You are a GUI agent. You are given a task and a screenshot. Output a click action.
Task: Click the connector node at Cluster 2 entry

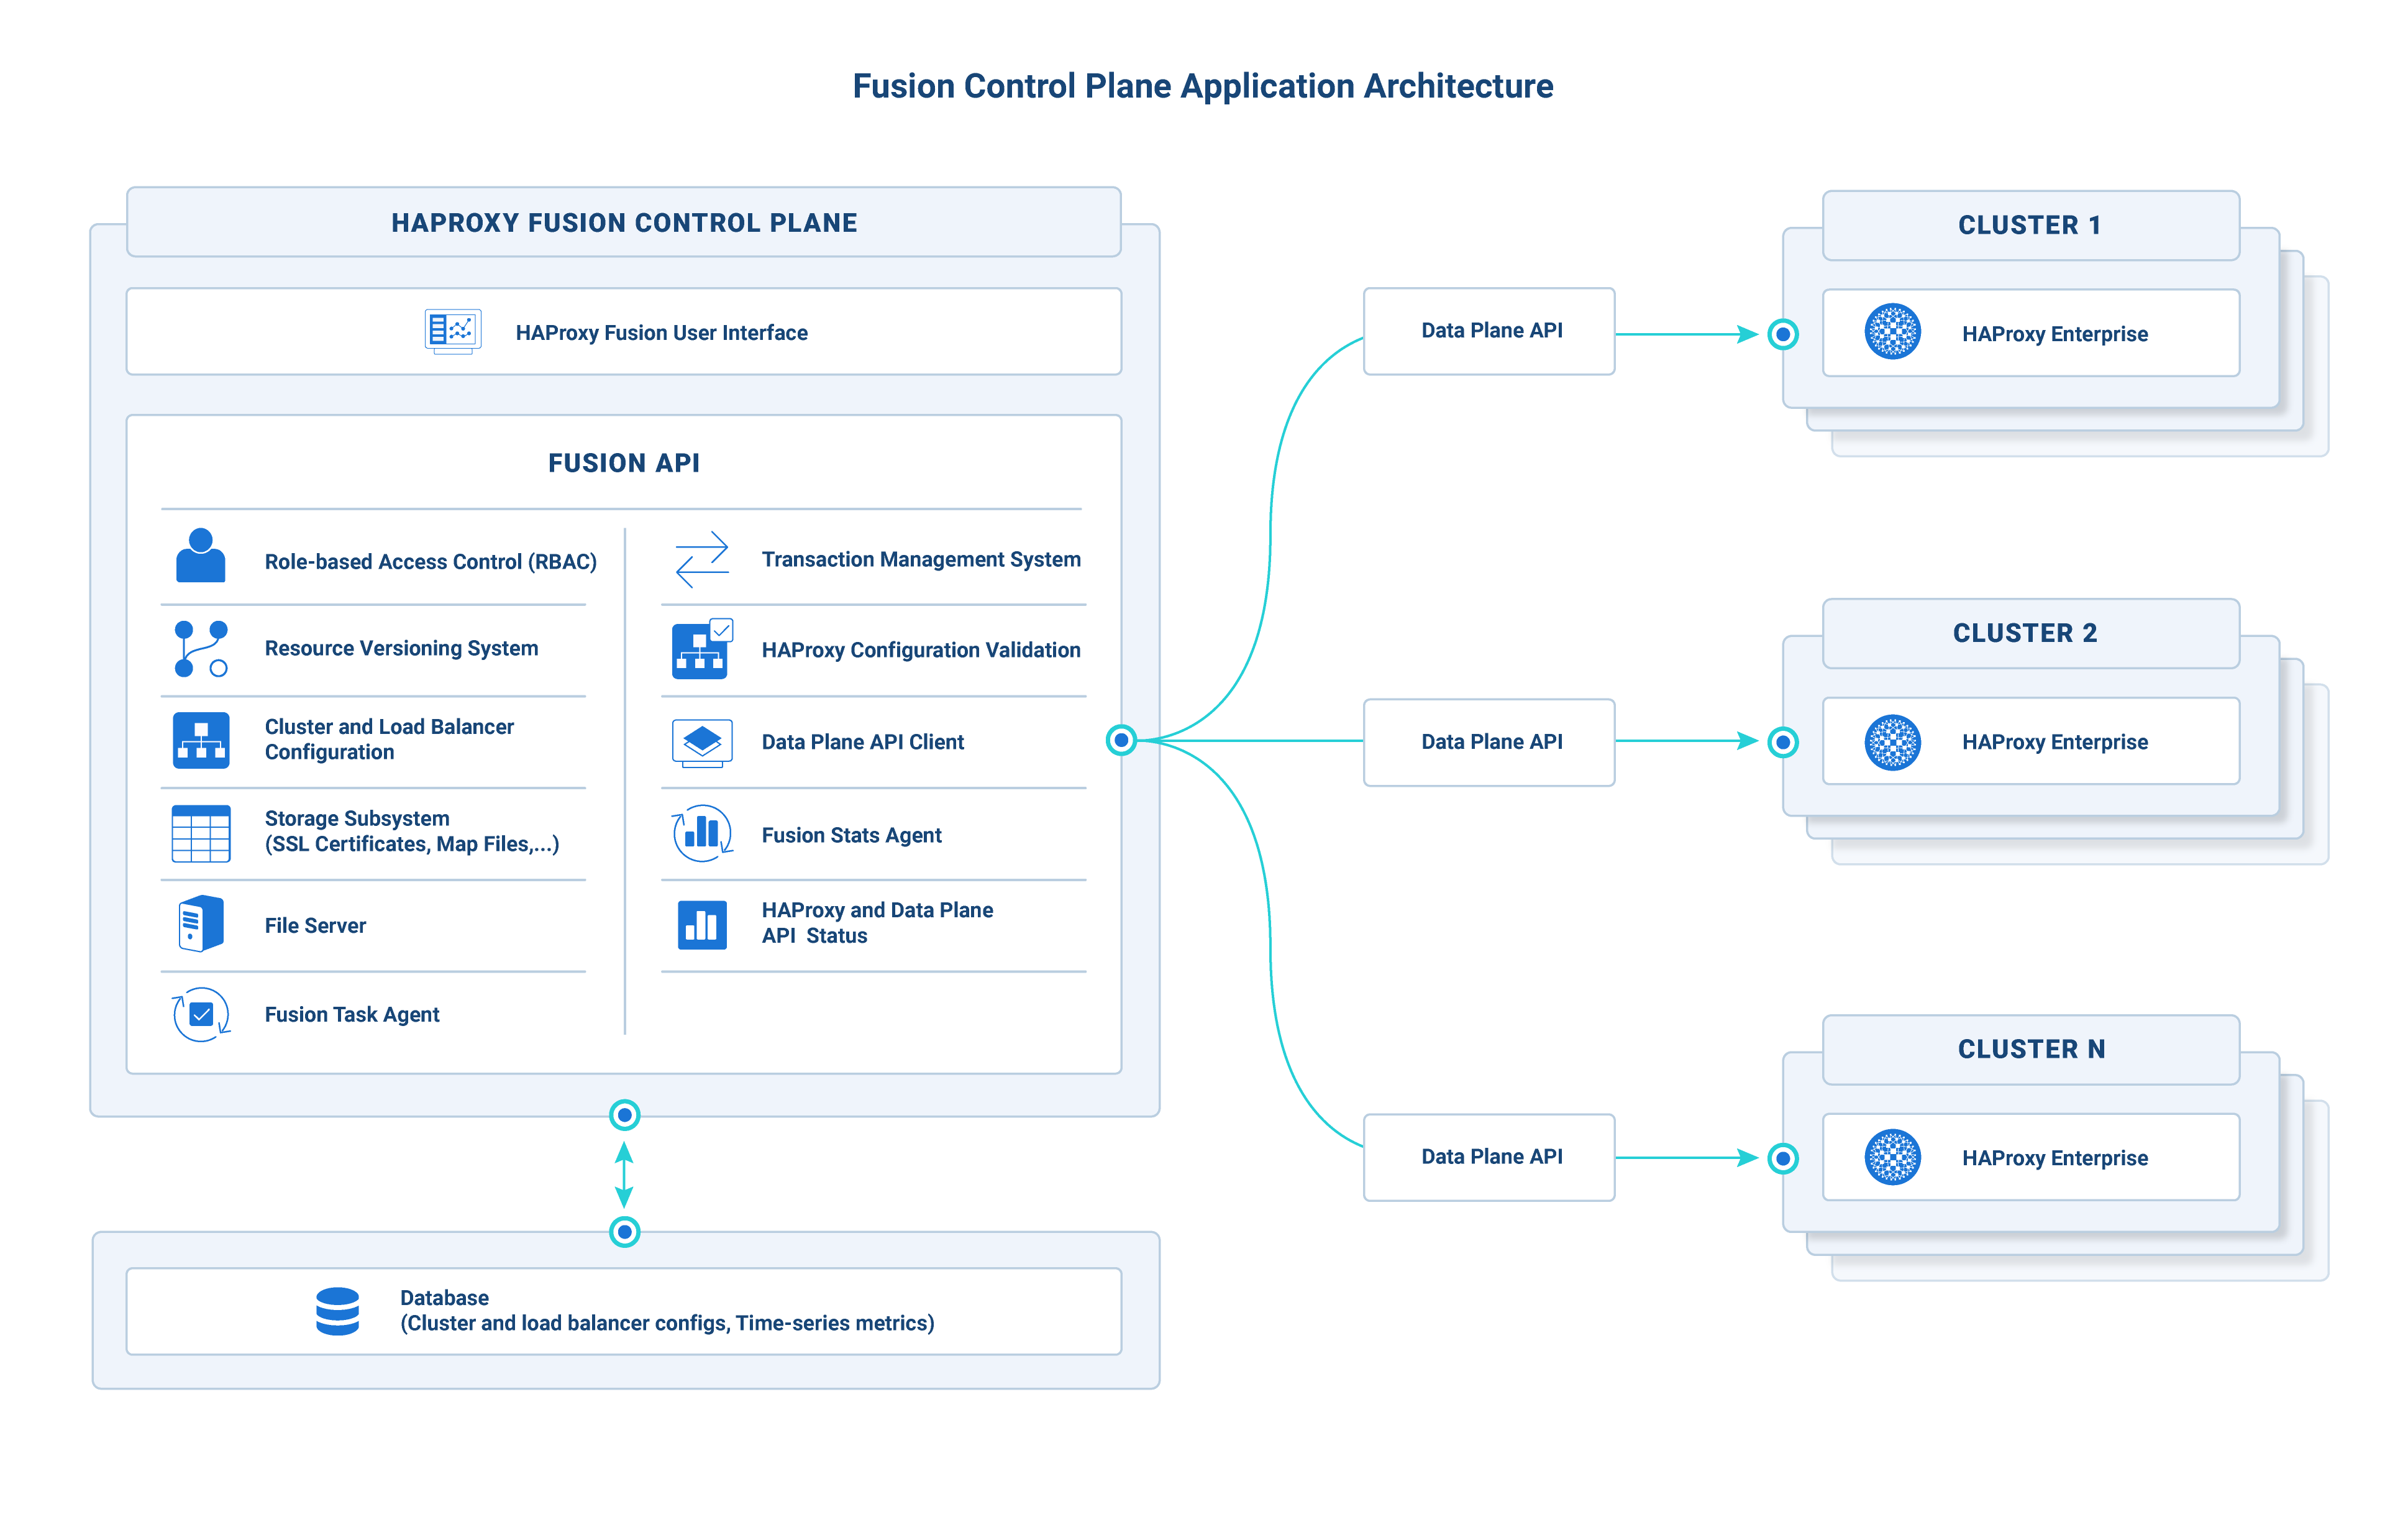[x=1783, y=742]
